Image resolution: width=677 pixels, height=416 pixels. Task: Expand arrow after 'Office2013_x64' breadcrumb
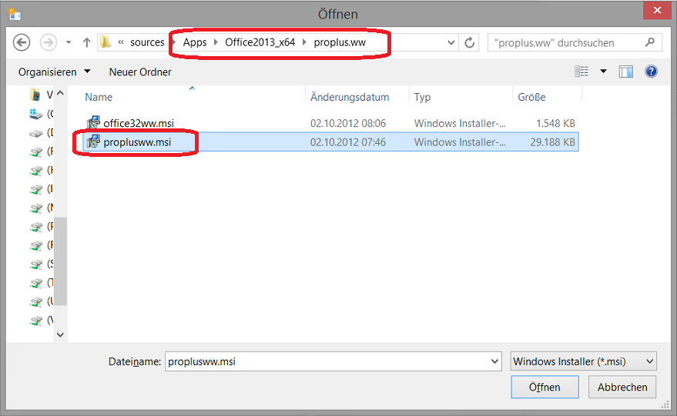[x=304, y=42]
